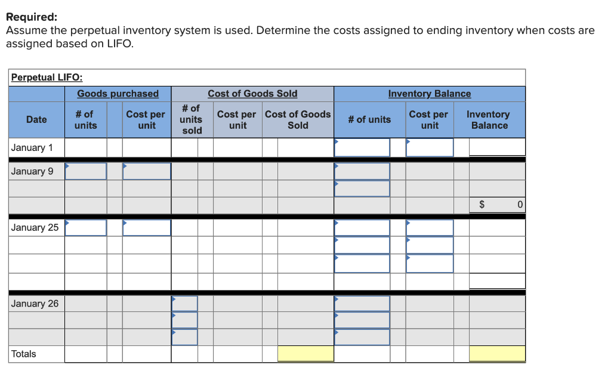The height and width of the screenshot is (383, 611).
Task: Select second inventory units field under January 9
Action: tap(362, 189)
